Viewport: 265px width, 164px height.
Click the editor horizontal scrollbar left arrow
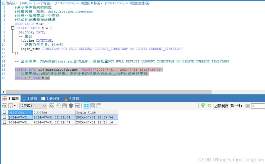tap(3, 92)
